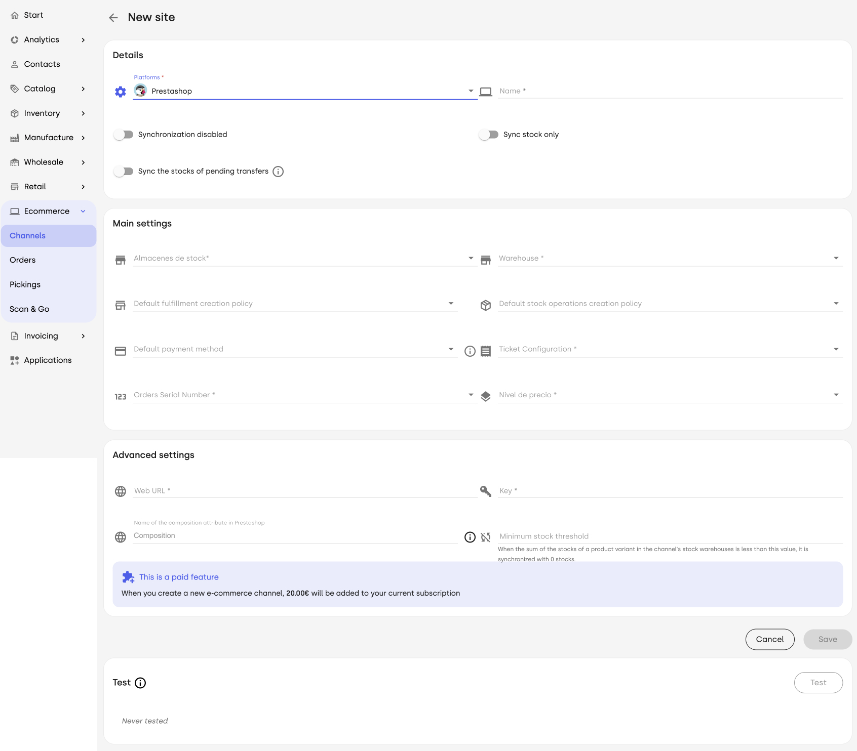Click the layers icon beside Nivel de precio
Viewport: 857px width, 751px height.
pos(486,396)
